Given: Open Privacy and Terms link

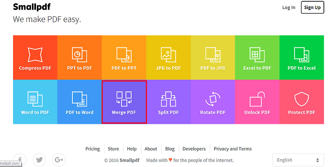Looking at the screenshot, I should pos(233,149).
